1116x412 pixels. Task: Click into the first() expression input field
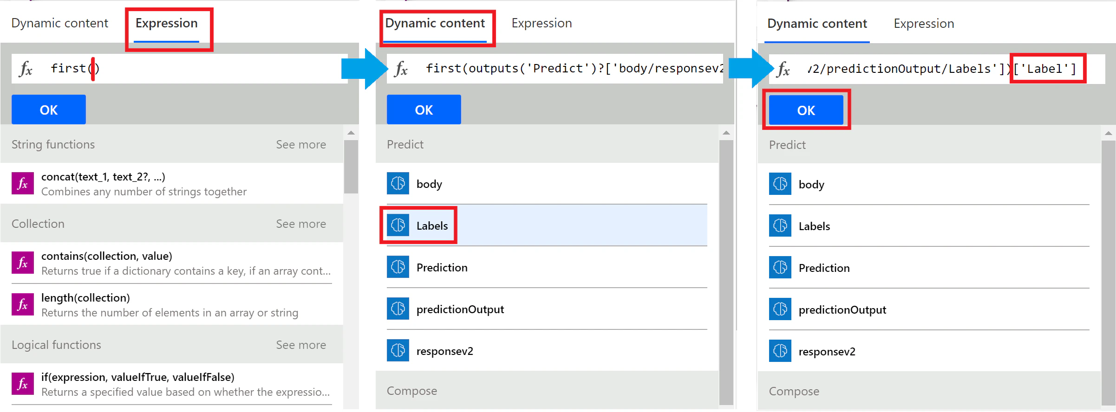click(x=180, y=69)
